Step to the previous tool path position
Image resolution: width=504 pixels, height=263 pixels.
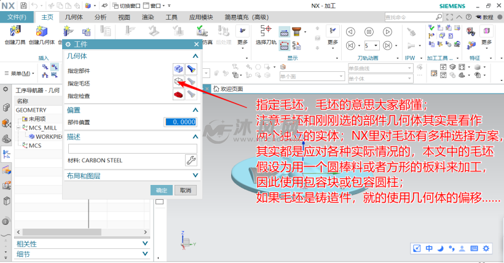pos(350,45)
